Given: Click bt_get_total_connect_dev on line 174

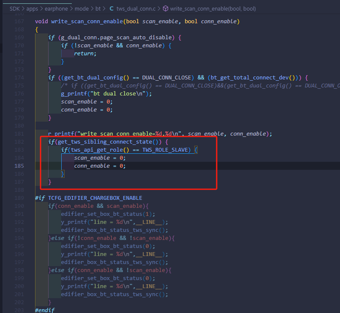Looking at the screenshot, I should pyautogui.click(x=250, y=78).
